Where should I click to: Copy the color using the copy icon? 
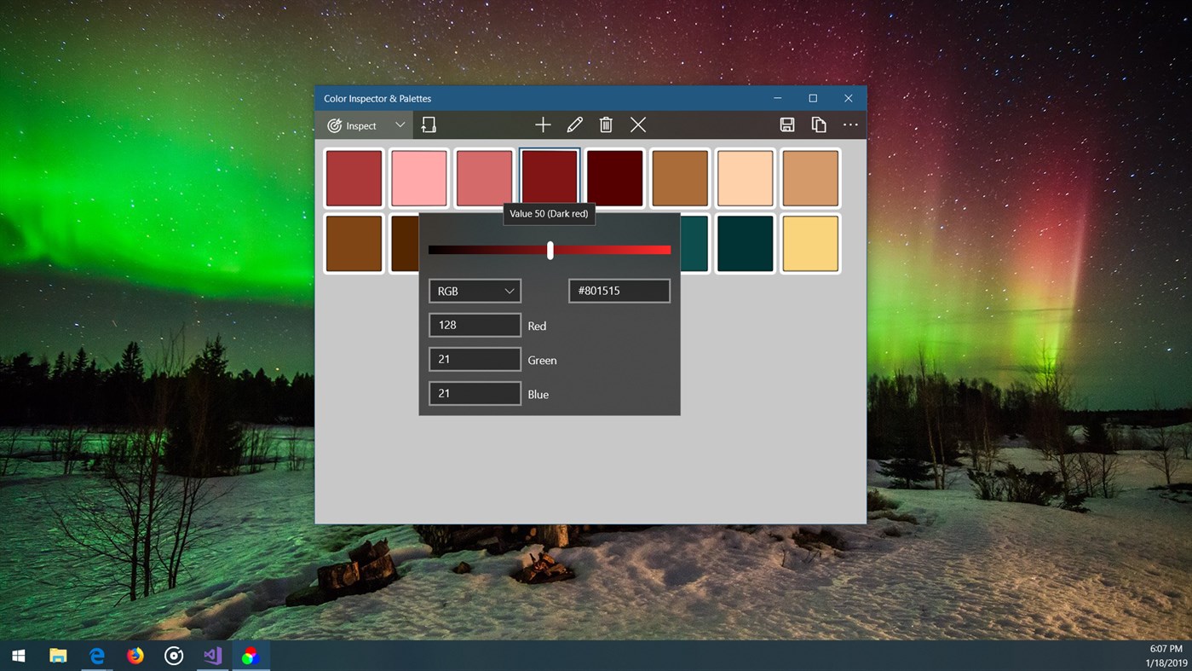tap(818, 124)
